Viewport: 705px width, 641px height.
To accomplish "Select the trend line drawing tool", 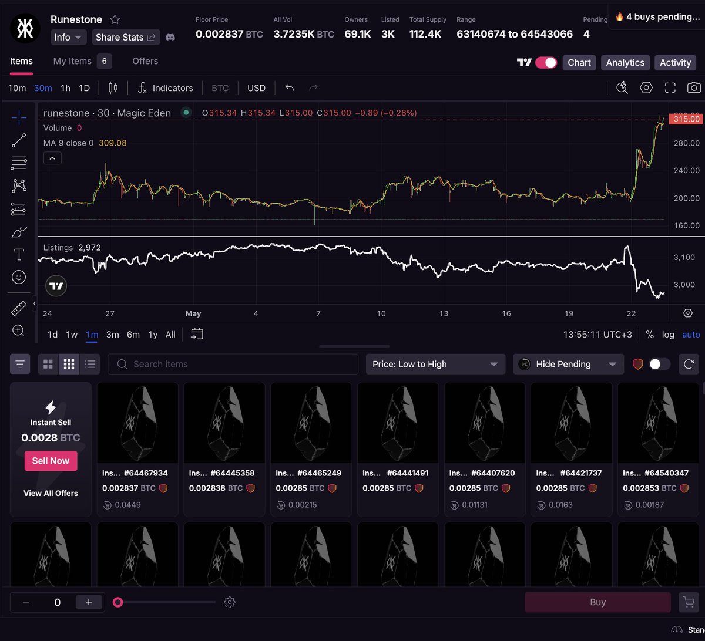I will click(x=19, y=140).
